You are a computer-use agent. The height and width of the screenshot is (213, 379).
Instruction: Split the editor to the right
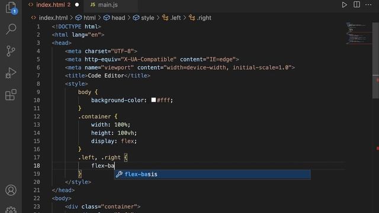(356, 5)
